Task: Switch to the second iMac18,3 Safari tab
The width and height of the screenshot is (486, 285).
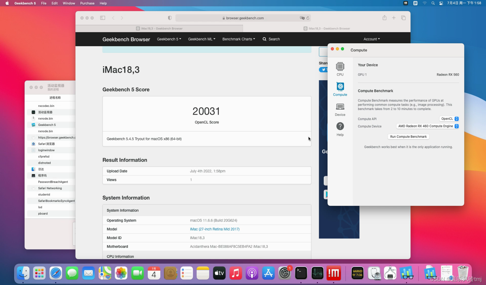Action: click(x=327, y=28)
